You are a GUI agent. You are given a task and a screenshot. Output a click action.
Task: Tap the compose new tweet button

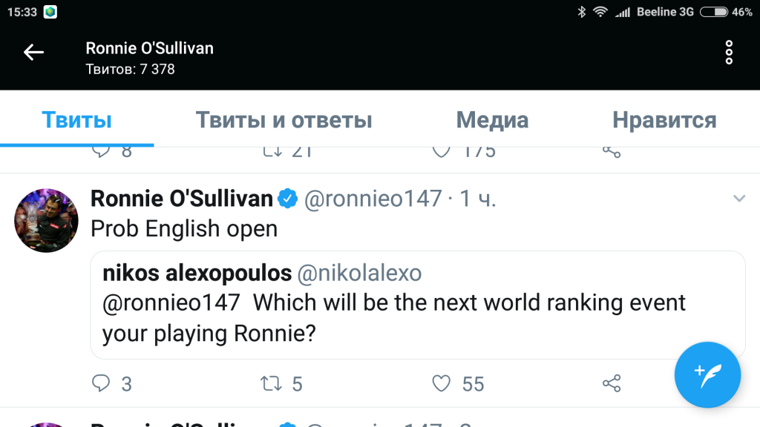click(707, 374)
